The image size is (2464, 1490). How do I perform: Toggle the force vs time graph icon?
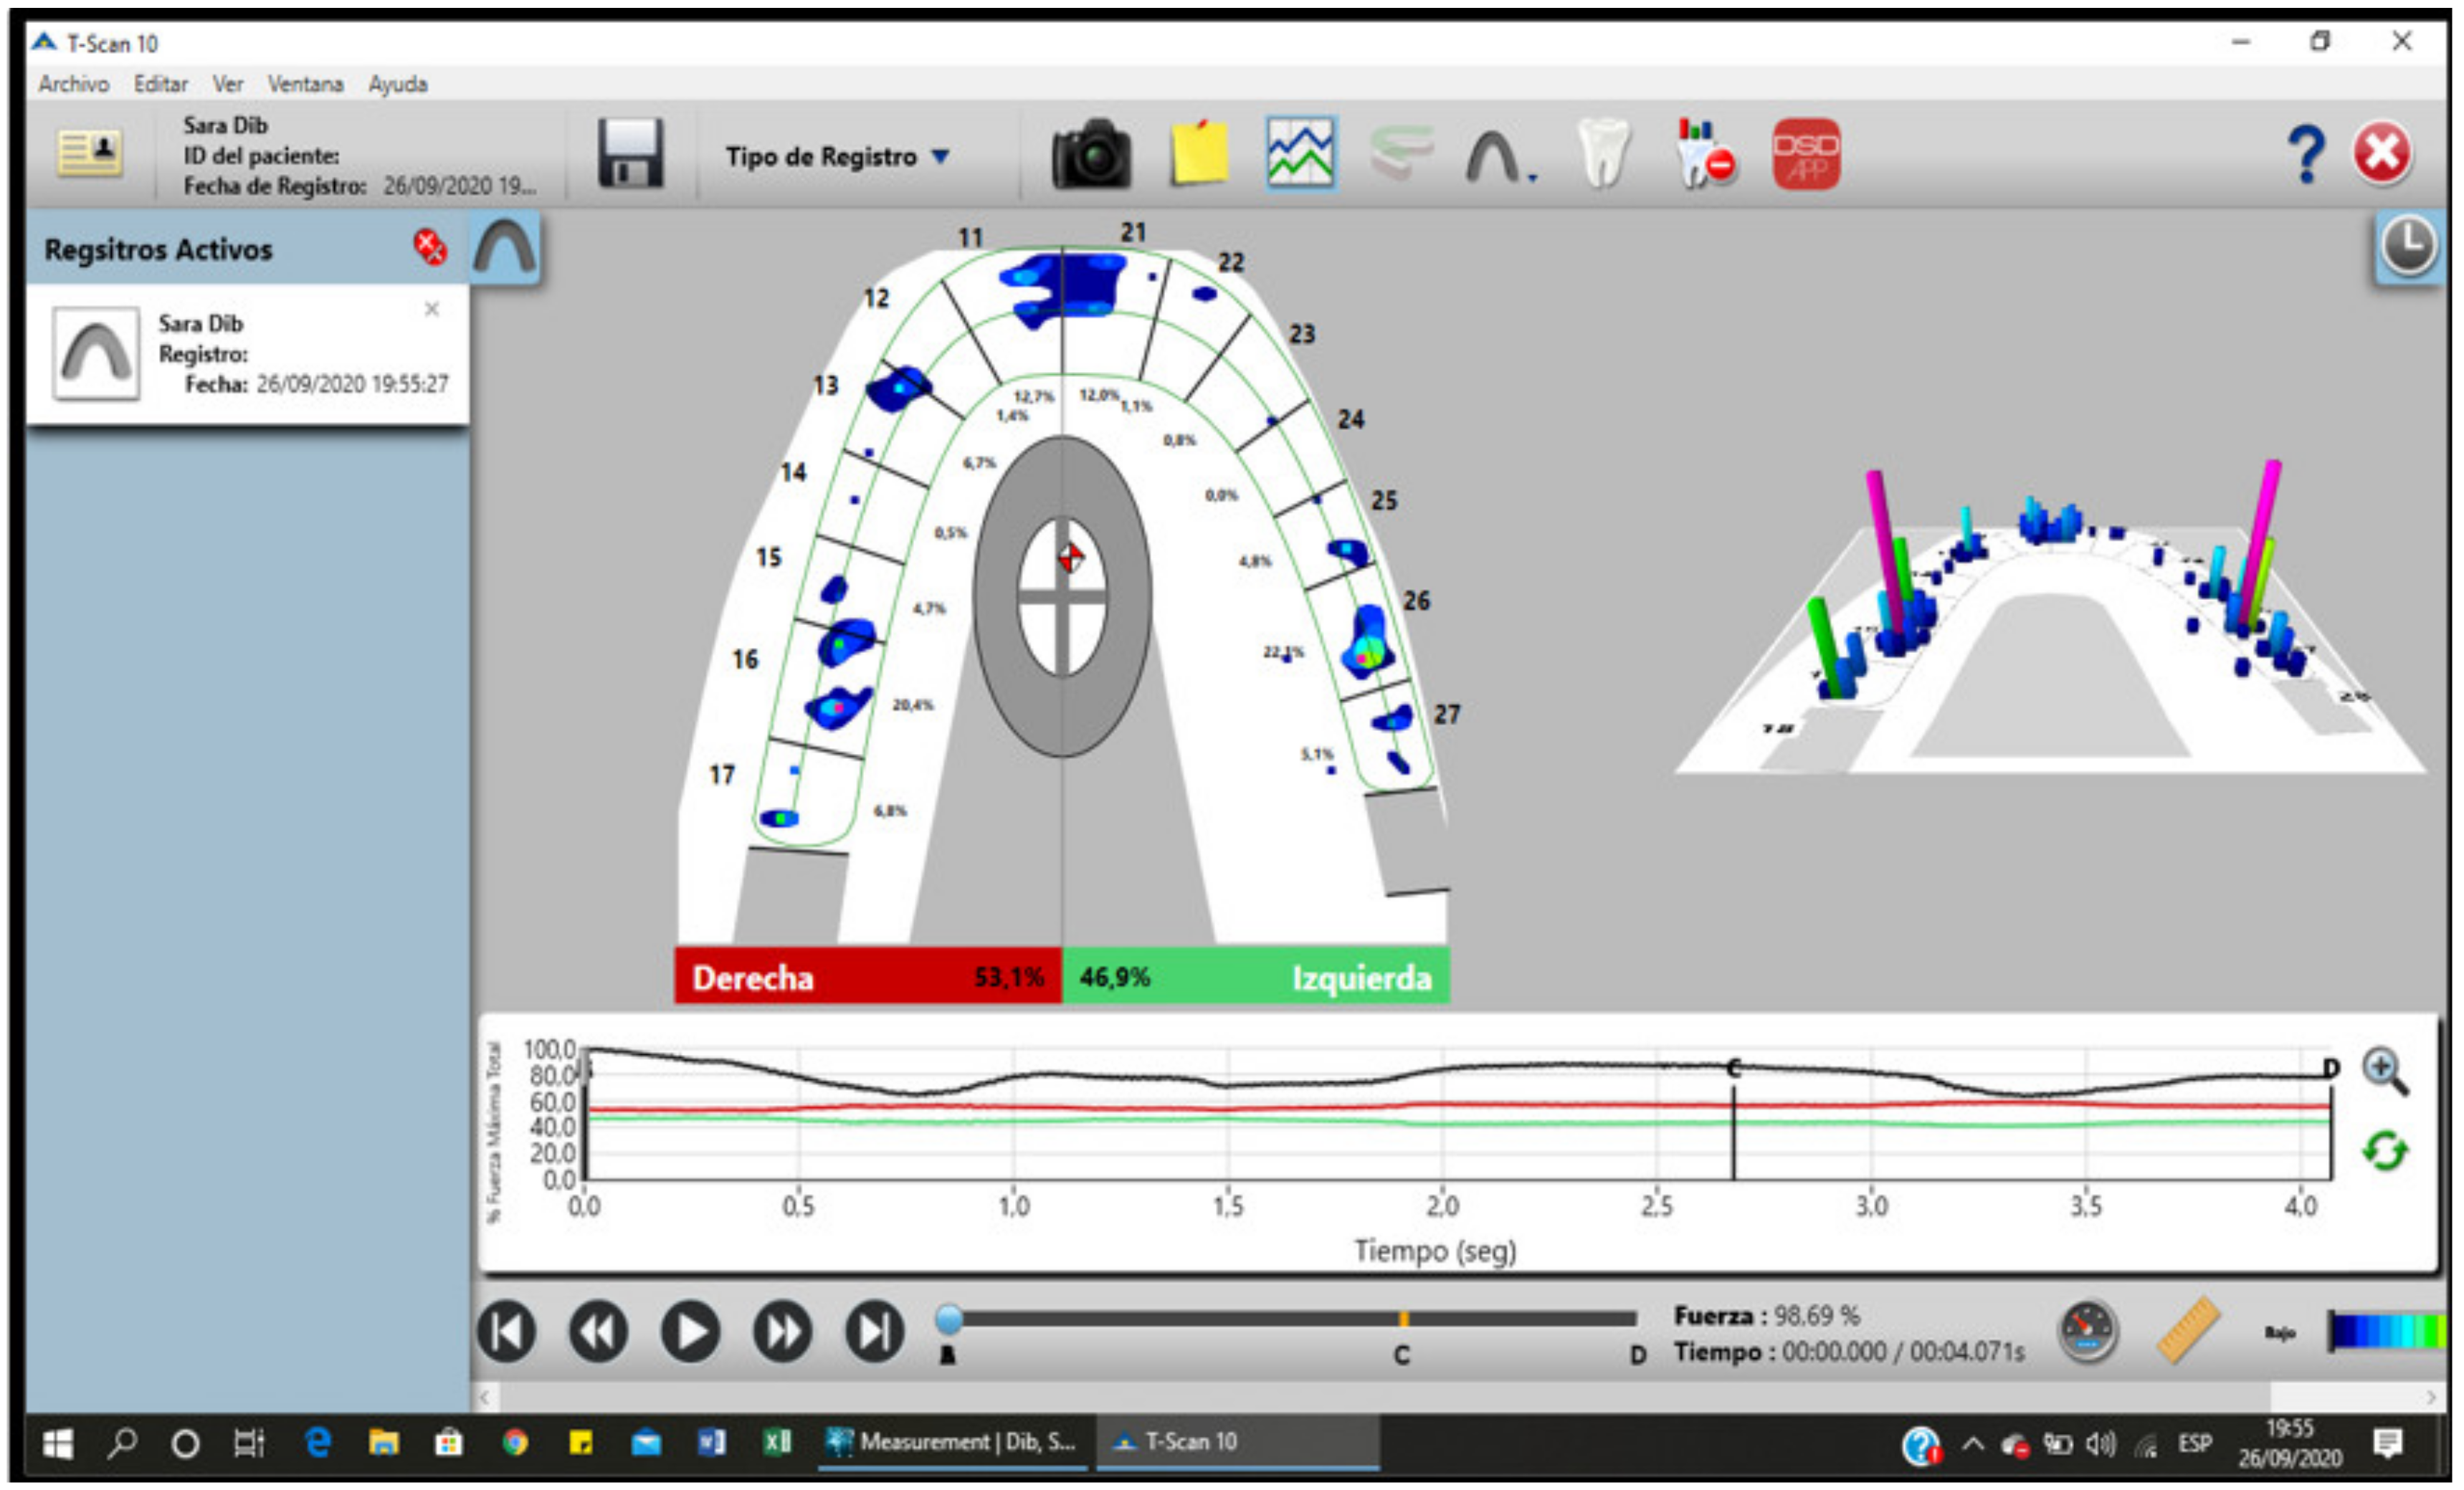click(x=1300, y=154)
